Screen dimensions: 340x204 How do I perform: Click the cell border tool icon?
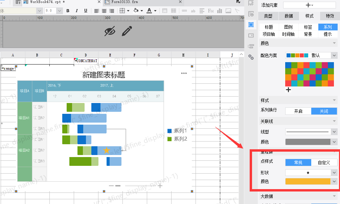[x=122, y=10]
